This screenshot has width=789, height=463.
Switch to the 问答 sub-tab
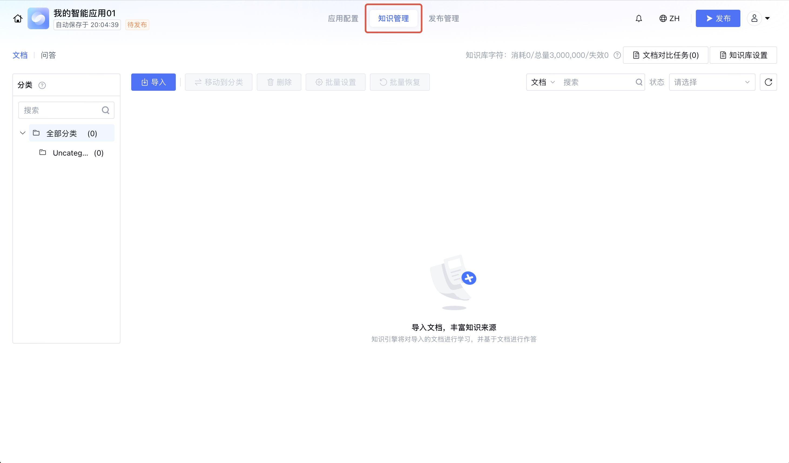(x=48, y=55)
